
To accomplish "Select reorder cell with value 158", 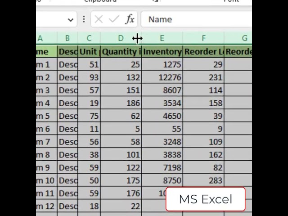I will pos(203,103).
